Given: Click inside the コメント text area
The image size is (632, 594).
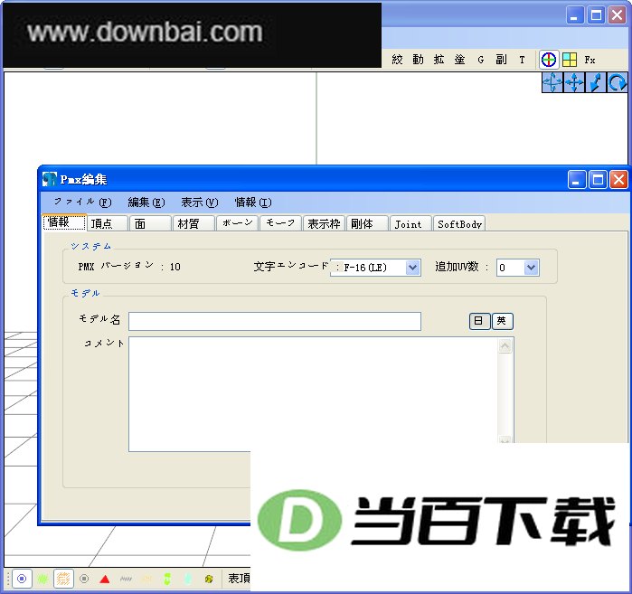Looking at the screenshot, I should [313, 394].
